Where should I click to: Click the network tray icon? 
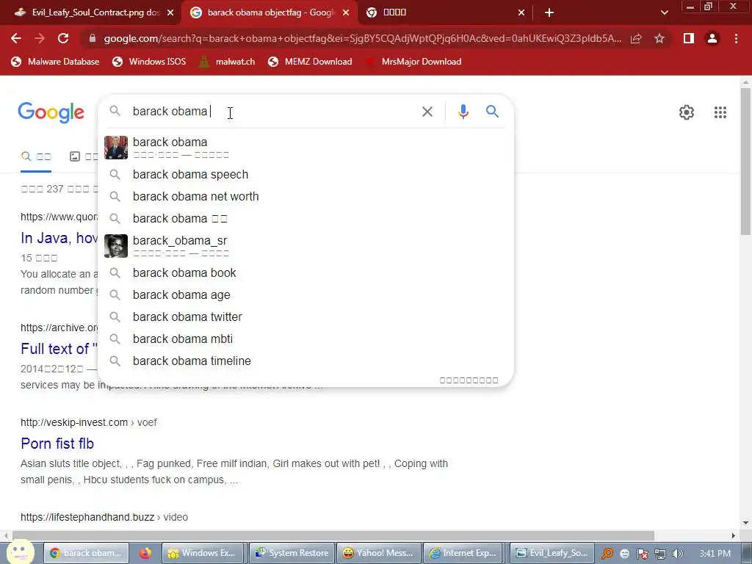[x=660, y=554]
